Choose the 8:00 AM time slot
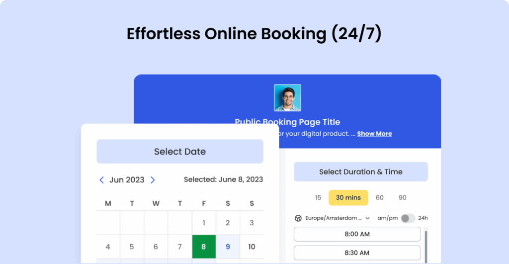This screenshot has height=264, width=509. click(x=357, y=234)
